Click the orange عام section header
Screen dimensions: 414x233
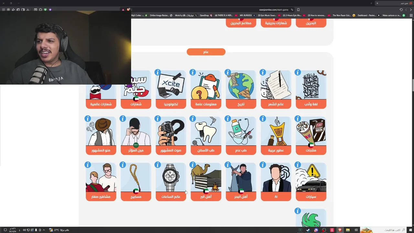click(x=206, y=52)
